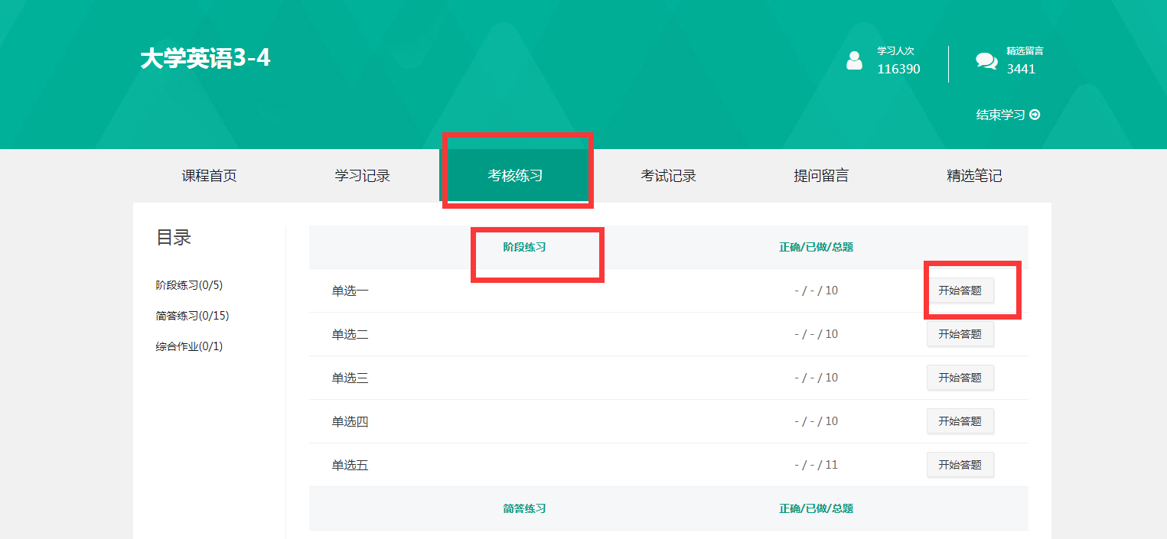The width and height of the screenshot is (1167, 539).
Task: Click the arrow icon beside 结束学习
Action: [1035, 115]
